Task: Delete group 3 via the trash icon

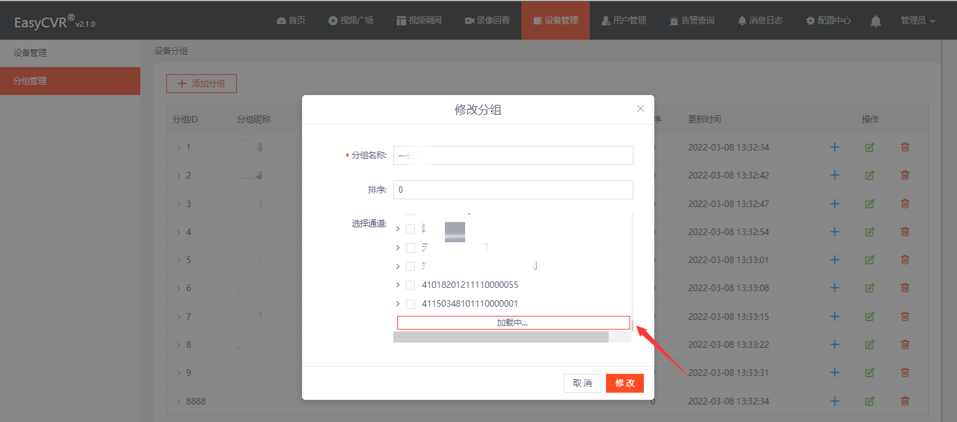Action: point(905,204)
